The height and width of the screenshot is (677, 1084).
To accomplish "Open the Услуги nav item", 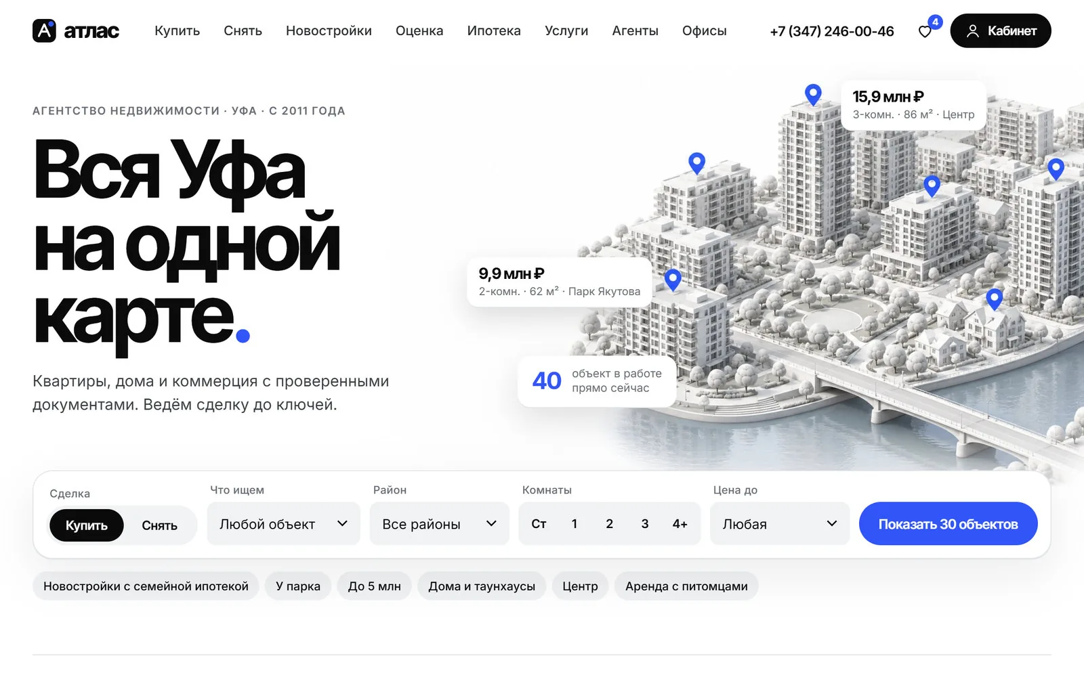I will [x=566, y=31].
